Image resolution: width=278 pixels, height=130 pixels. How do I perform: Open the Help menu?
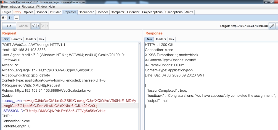52,7
